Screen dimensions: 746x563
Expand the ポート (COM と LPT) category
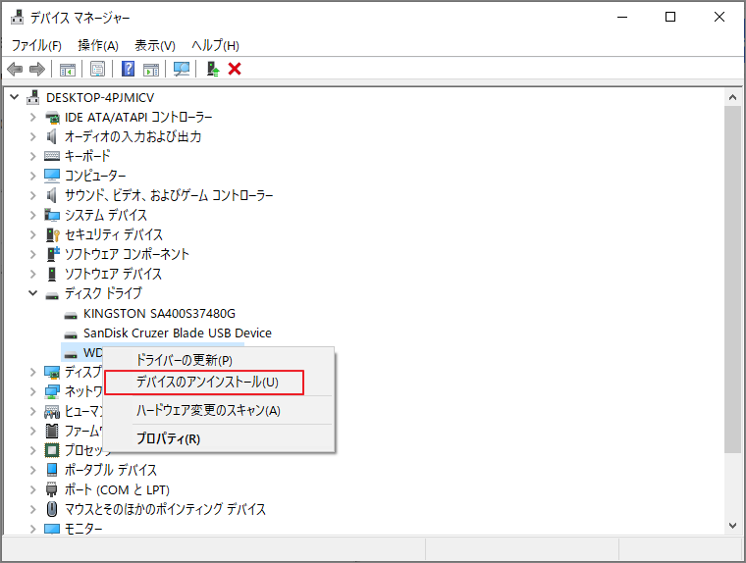pyautogui.click(x=32, y=489)
